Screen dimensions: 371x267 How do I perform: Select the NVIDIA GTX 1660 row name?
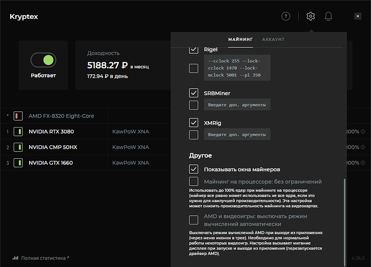click(51, 163)
